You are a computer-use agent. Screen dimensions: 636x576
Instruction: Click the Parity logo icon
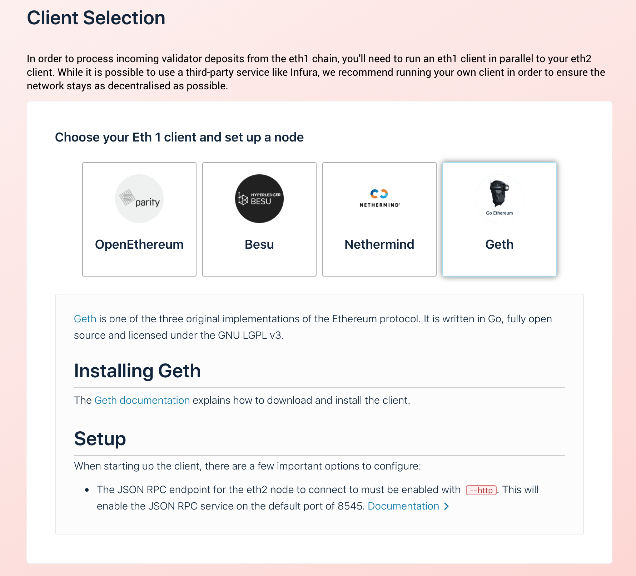[139, 199]
